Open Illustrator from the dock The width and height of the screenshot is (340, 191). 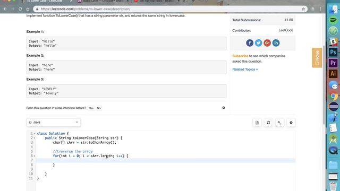tap(333, 74)
